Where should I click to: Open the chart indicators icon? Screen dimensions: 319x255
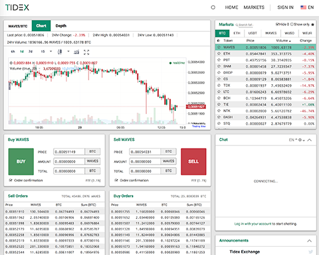pyautogui.click(x=77, y=52)
